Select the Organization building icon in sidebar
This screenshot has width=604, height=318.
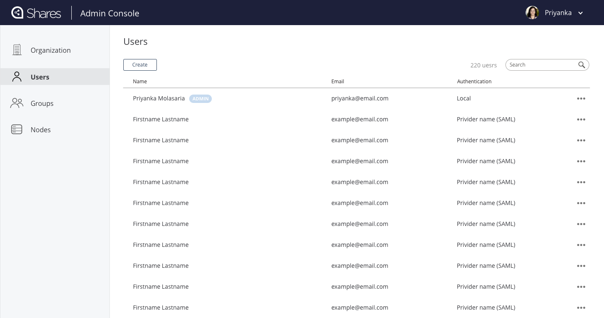(x=17, y=49)
